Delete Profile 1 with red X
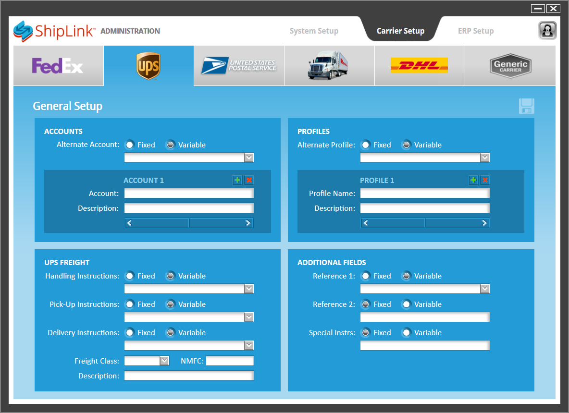This screenshot has width=569, height=413. (x=485, y=180)
